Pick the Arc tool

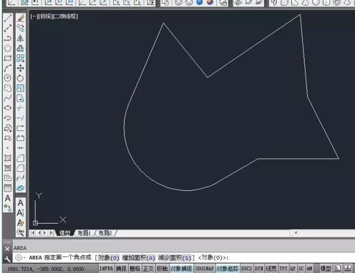pos(8,68)
